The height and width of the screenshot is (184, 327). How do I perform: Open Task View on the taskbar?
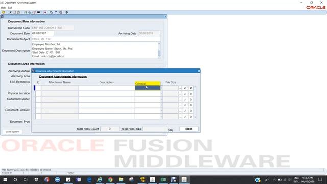26,179
